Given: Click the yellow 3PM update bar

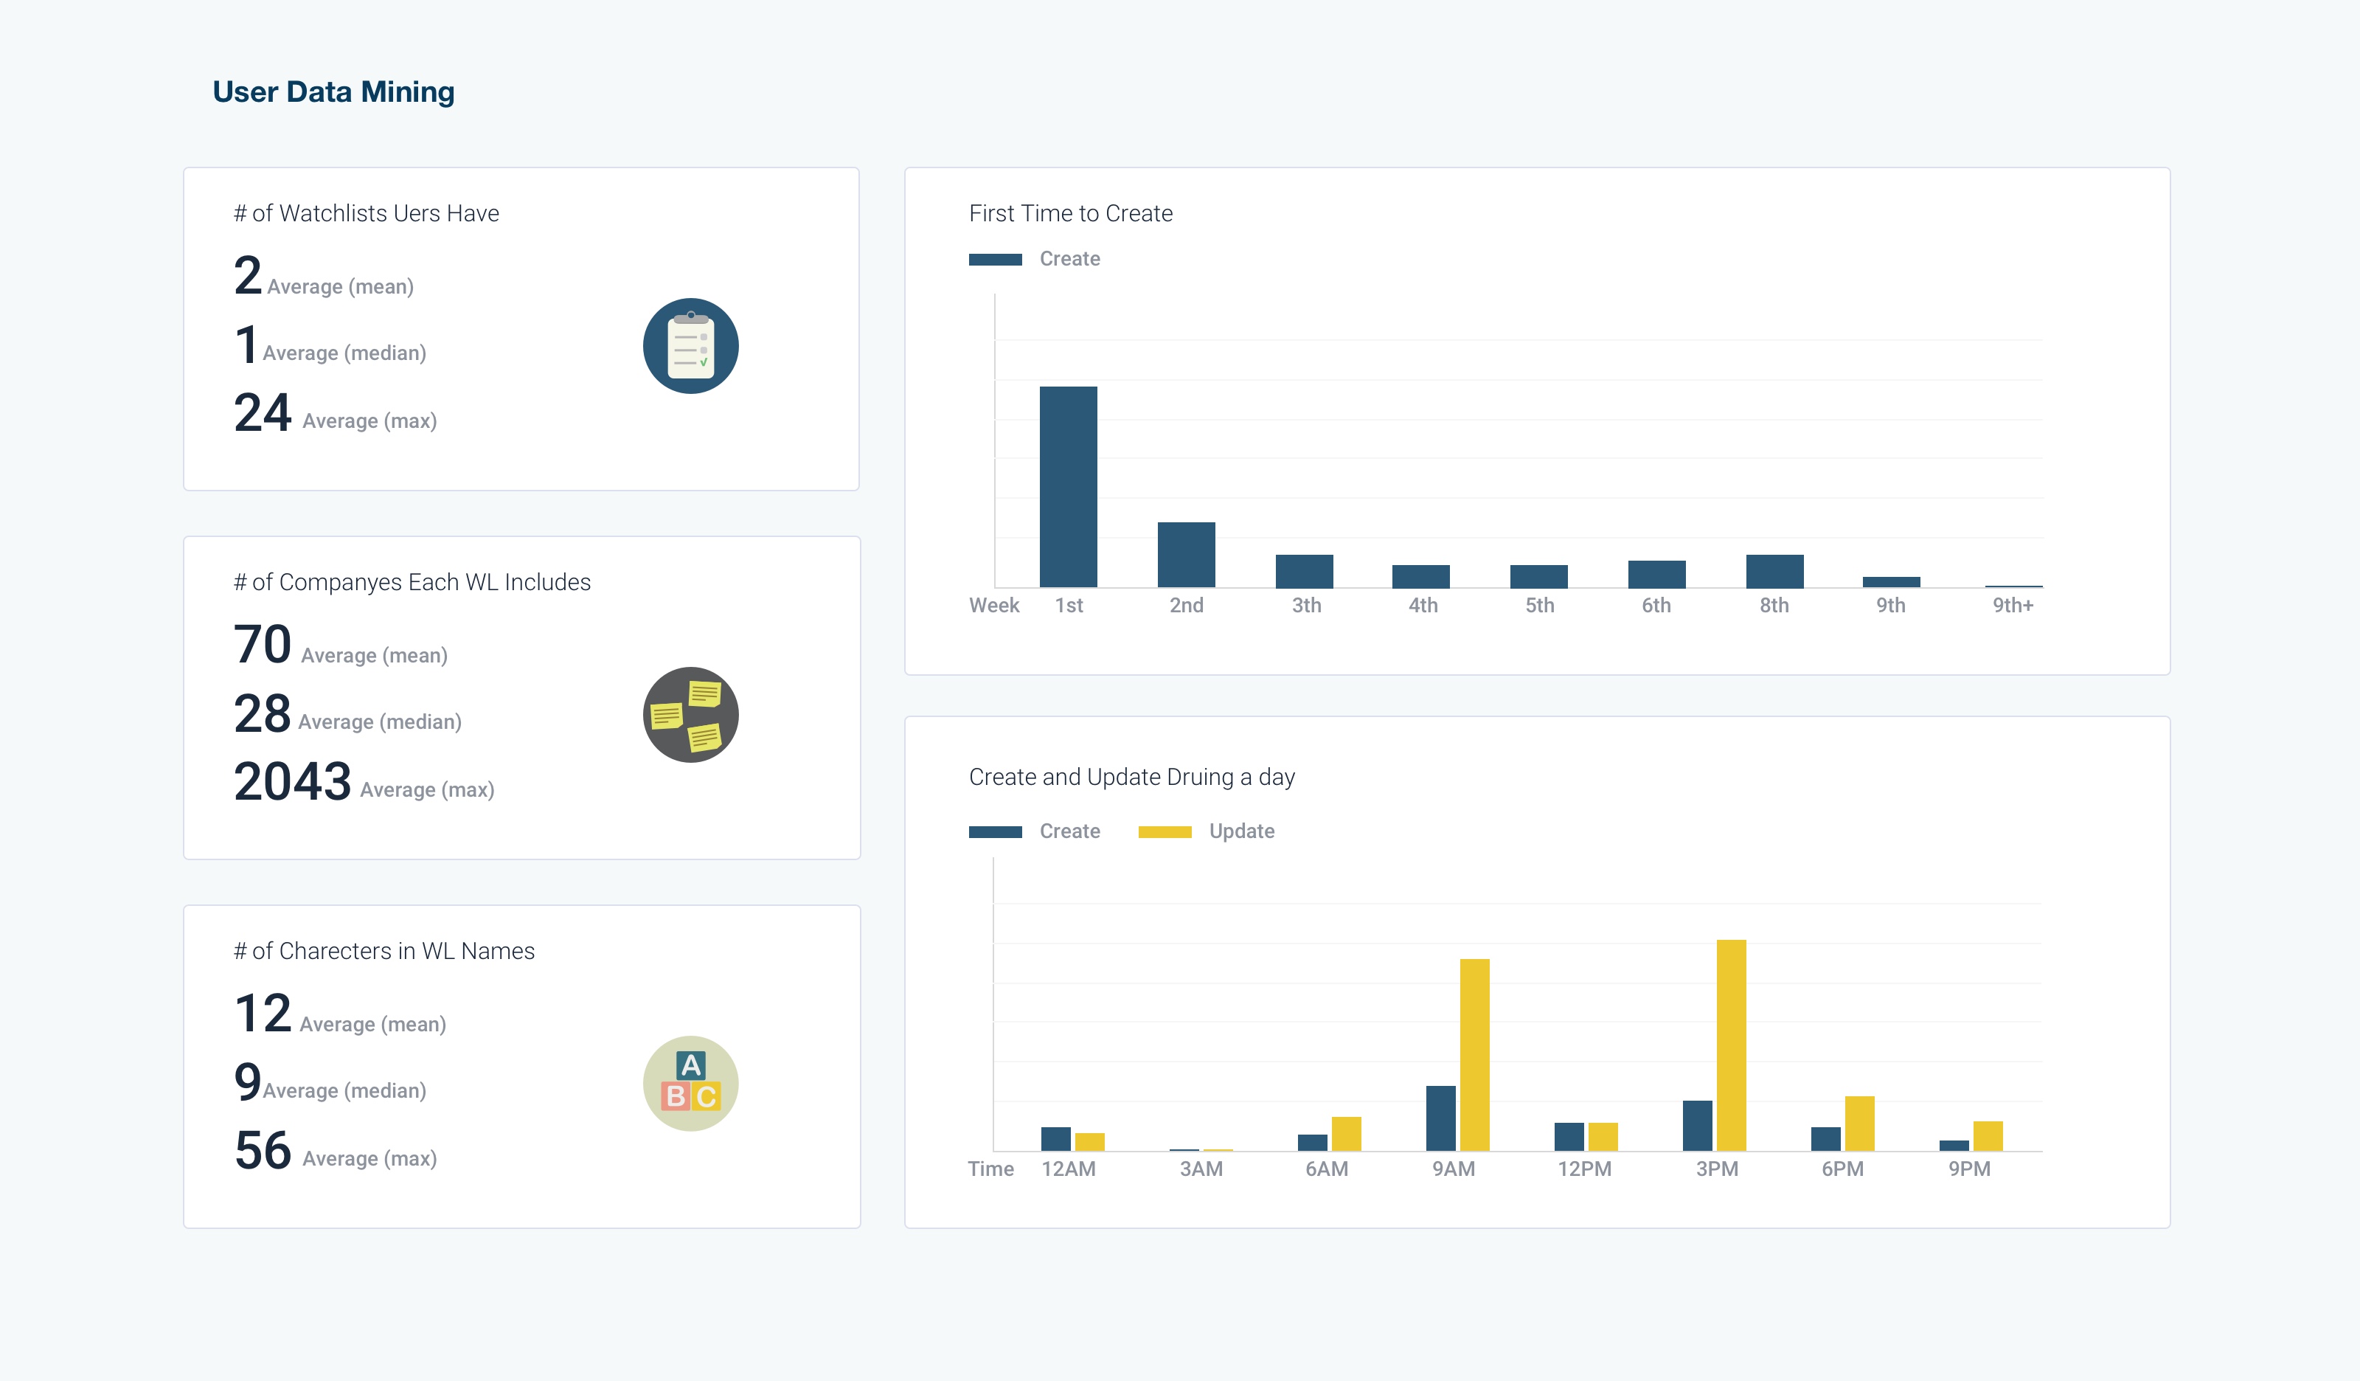Looking at the screenshot, I should point(1731,1045).
